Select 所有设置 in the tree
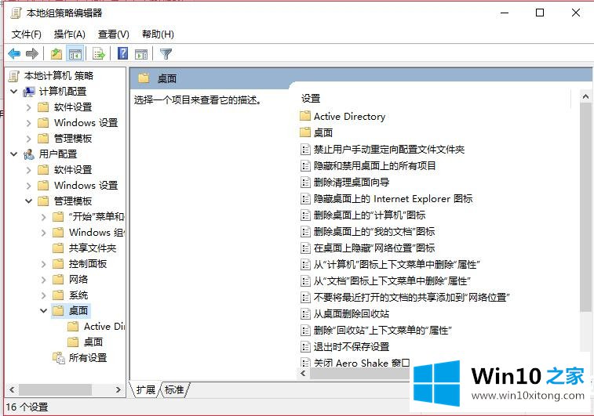 pyautogui.click(x=88, y=357)
